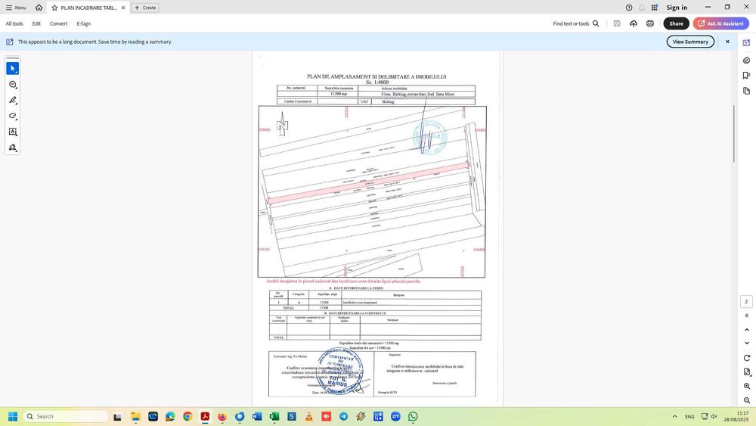The image size is (756, 426).
Task: Switch to Adobe Acrobat in the taskbar
Action: tap(205, 416)
